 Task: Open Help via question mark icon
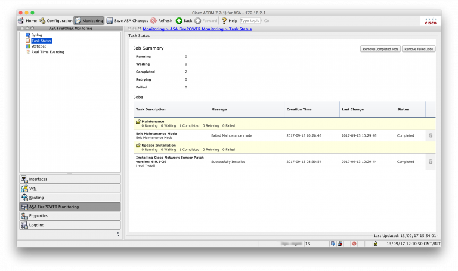(224, 21)
